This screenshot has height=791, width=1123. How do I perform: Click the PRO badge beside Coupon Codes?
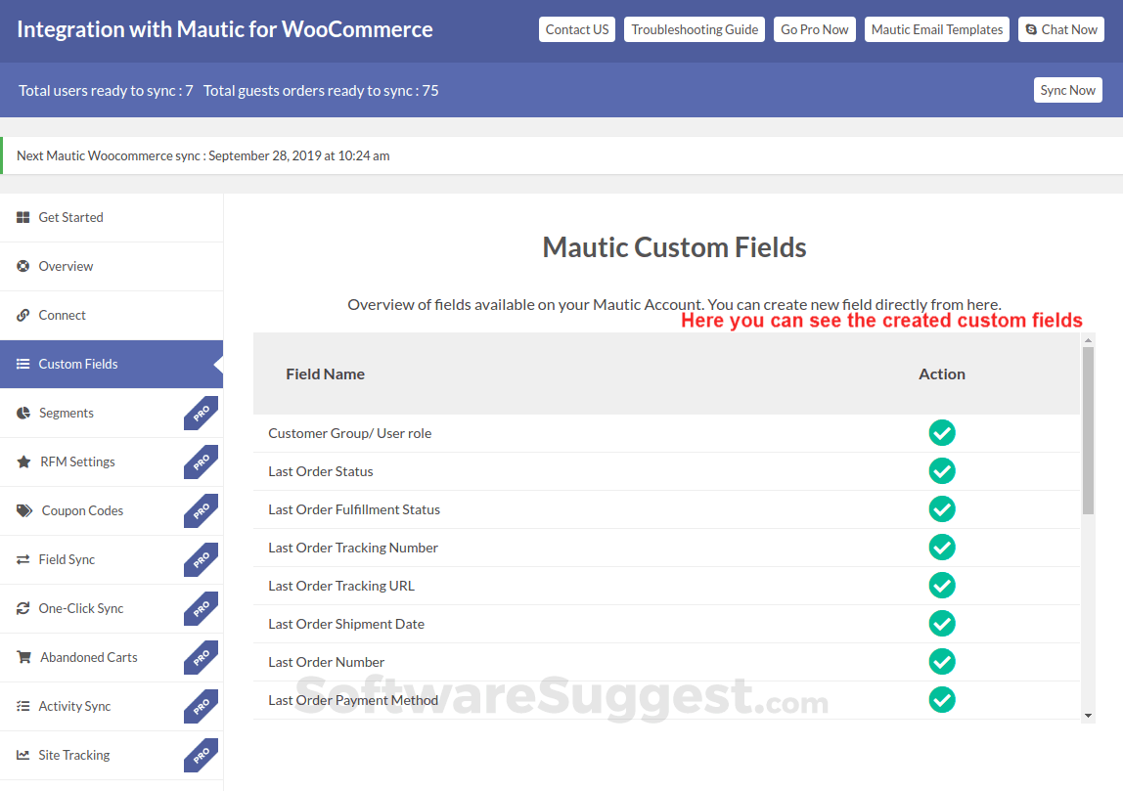(201, 510)
